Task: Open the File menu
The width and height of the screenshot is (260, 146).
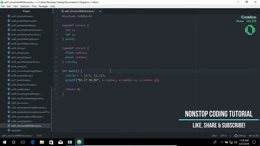Action: click(3, 6)
